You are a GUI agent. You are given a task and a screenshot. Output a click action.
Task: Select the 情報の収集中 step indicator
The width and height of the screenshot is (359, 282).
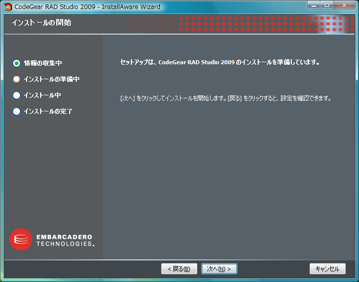coord(17,63)
